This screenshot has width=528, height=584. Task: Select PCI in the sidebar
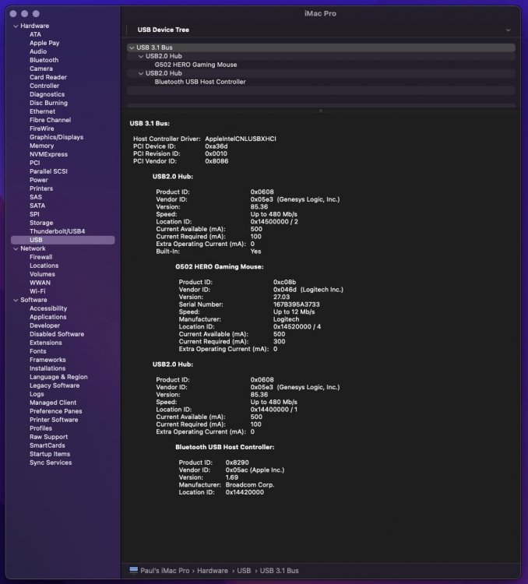point(34,164)
